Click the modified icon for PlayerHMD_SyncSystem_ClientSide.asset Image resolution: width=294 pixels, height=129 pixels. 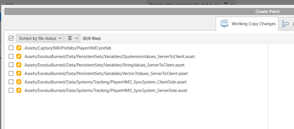pos(18,82)
